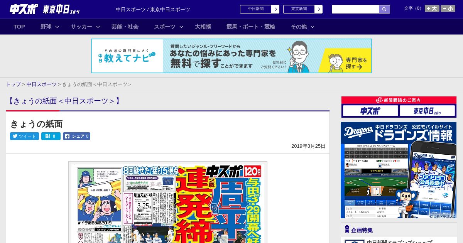Open the 東京新聞 link button
The width and height of the screenshot is (463, 243).
pyautogui.click(x=299, y=9)
